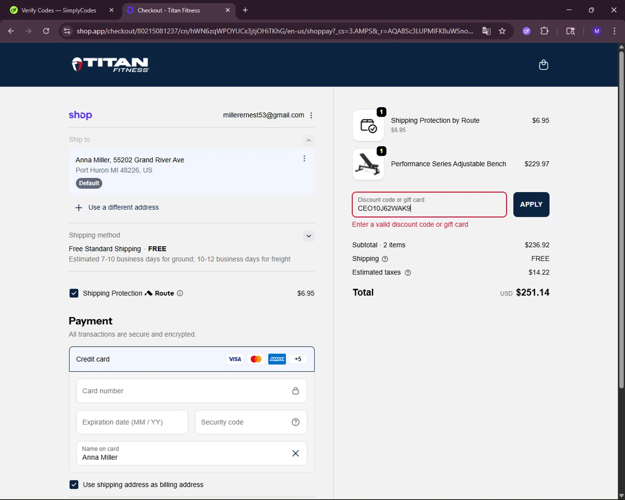Click Performance Series Adjustable Bench text
Screen dimensions: 625x500
[x=448, y=164]
